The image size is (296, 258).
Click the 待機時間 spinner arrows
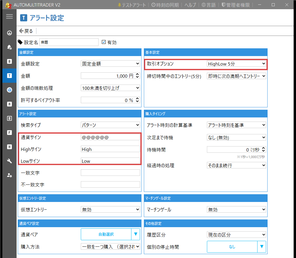[263, 149]
